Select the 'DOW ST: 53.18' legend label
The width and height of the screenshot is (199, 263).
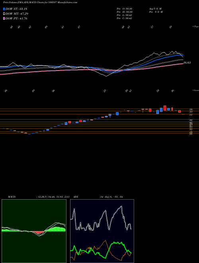[16, 9]
